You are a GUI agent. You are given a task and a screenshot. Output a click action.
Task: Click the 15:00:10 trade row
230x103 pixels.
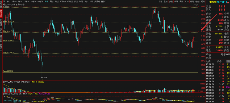click(x=218, y=101)
